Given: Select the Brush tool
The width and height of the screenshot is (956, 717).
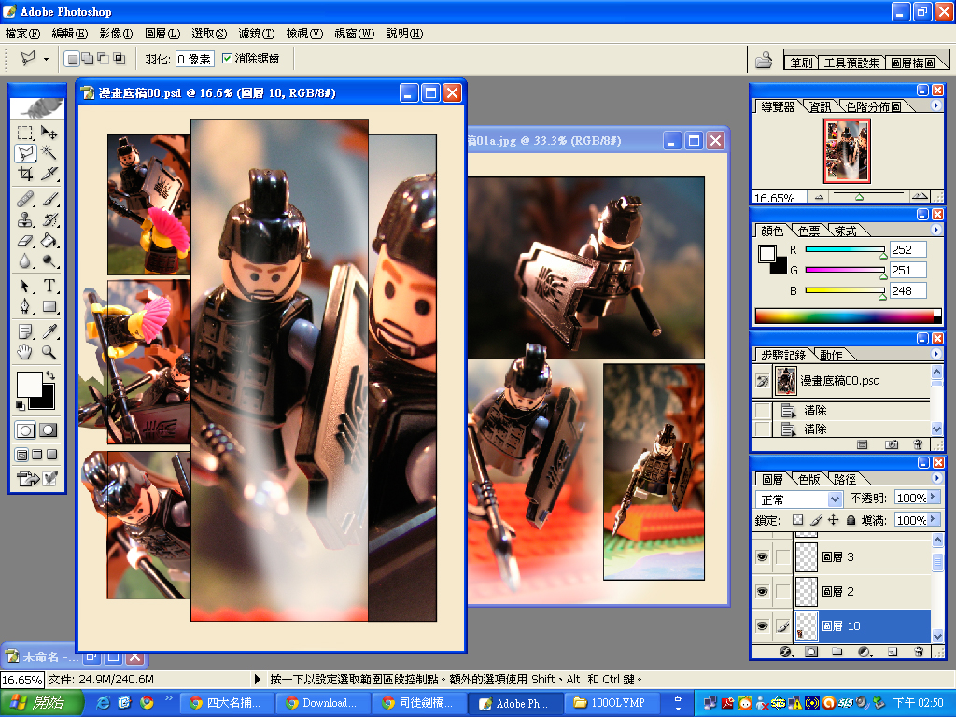Looking at the screenshot, I should point(49,199).
